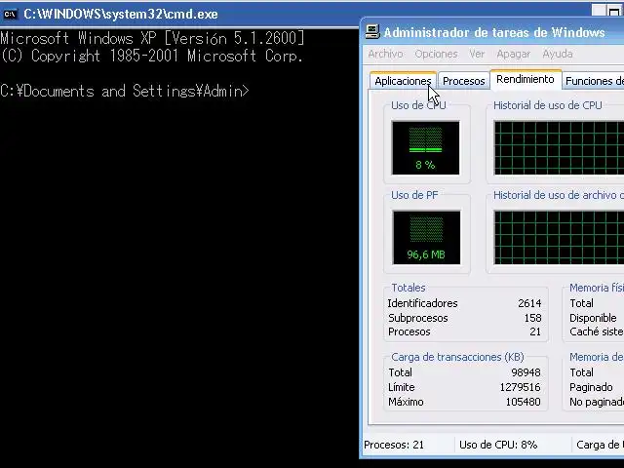Click the Uso de PF group label
The image size is (624, 468).
tap(414, 195)
